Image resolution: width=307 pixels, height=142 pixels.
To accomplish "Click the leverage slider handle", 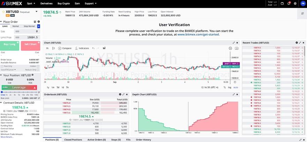I will tap(2, 92).
